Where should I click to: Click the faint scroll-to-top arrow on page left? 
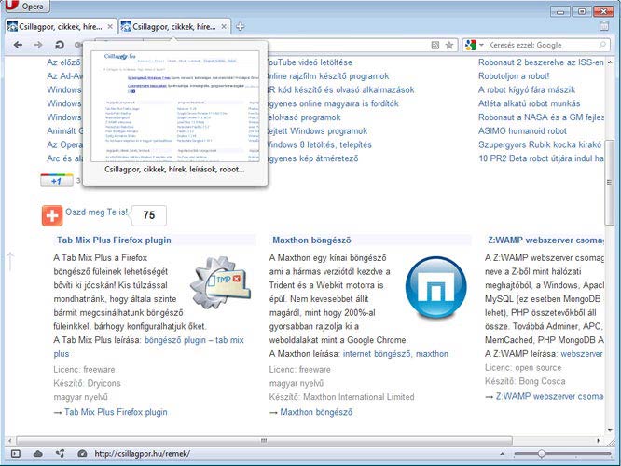click(10, 261)
